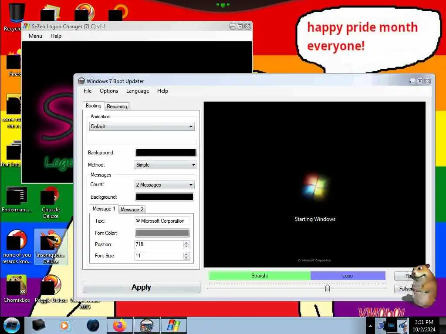The height and width of the screenshot is (334, 446).
Task: Open the Windows Start orb
Action: point(11,325)
